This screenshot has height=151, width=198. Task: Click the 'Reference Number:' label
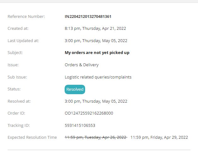click(x=26, y=16)
